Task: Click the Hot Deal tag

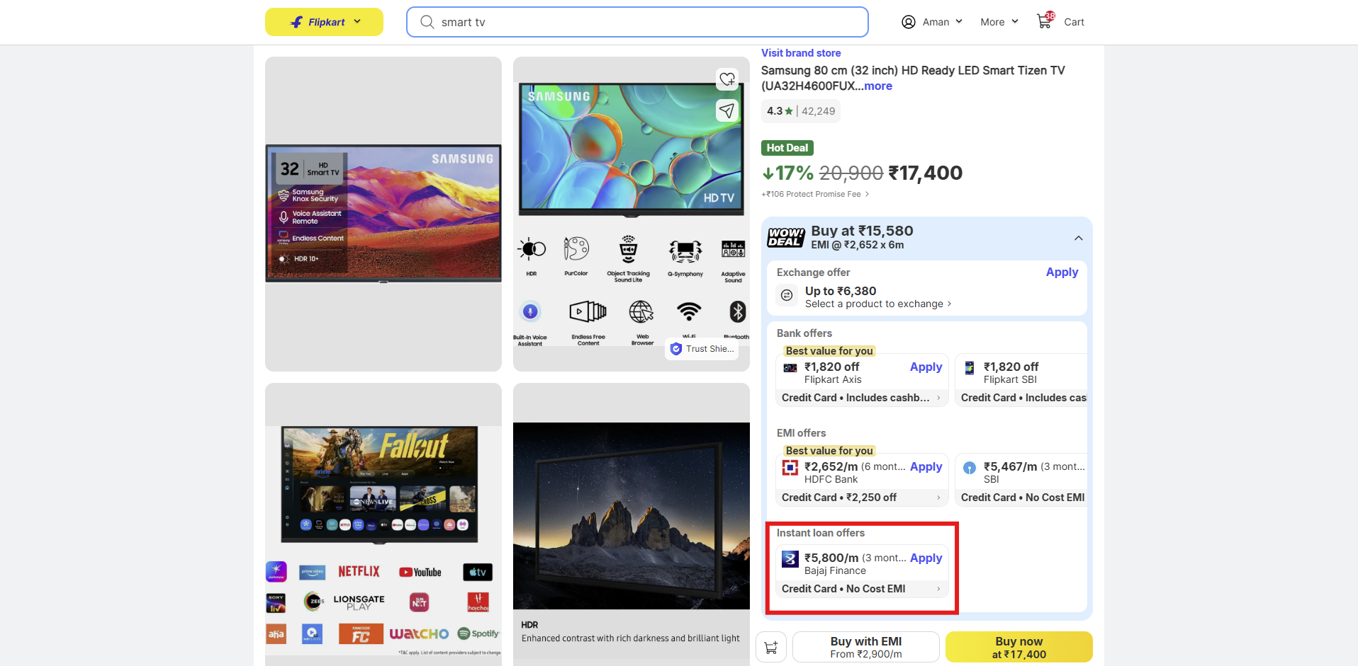Action: pyautogui.click(x=787, y=148)
